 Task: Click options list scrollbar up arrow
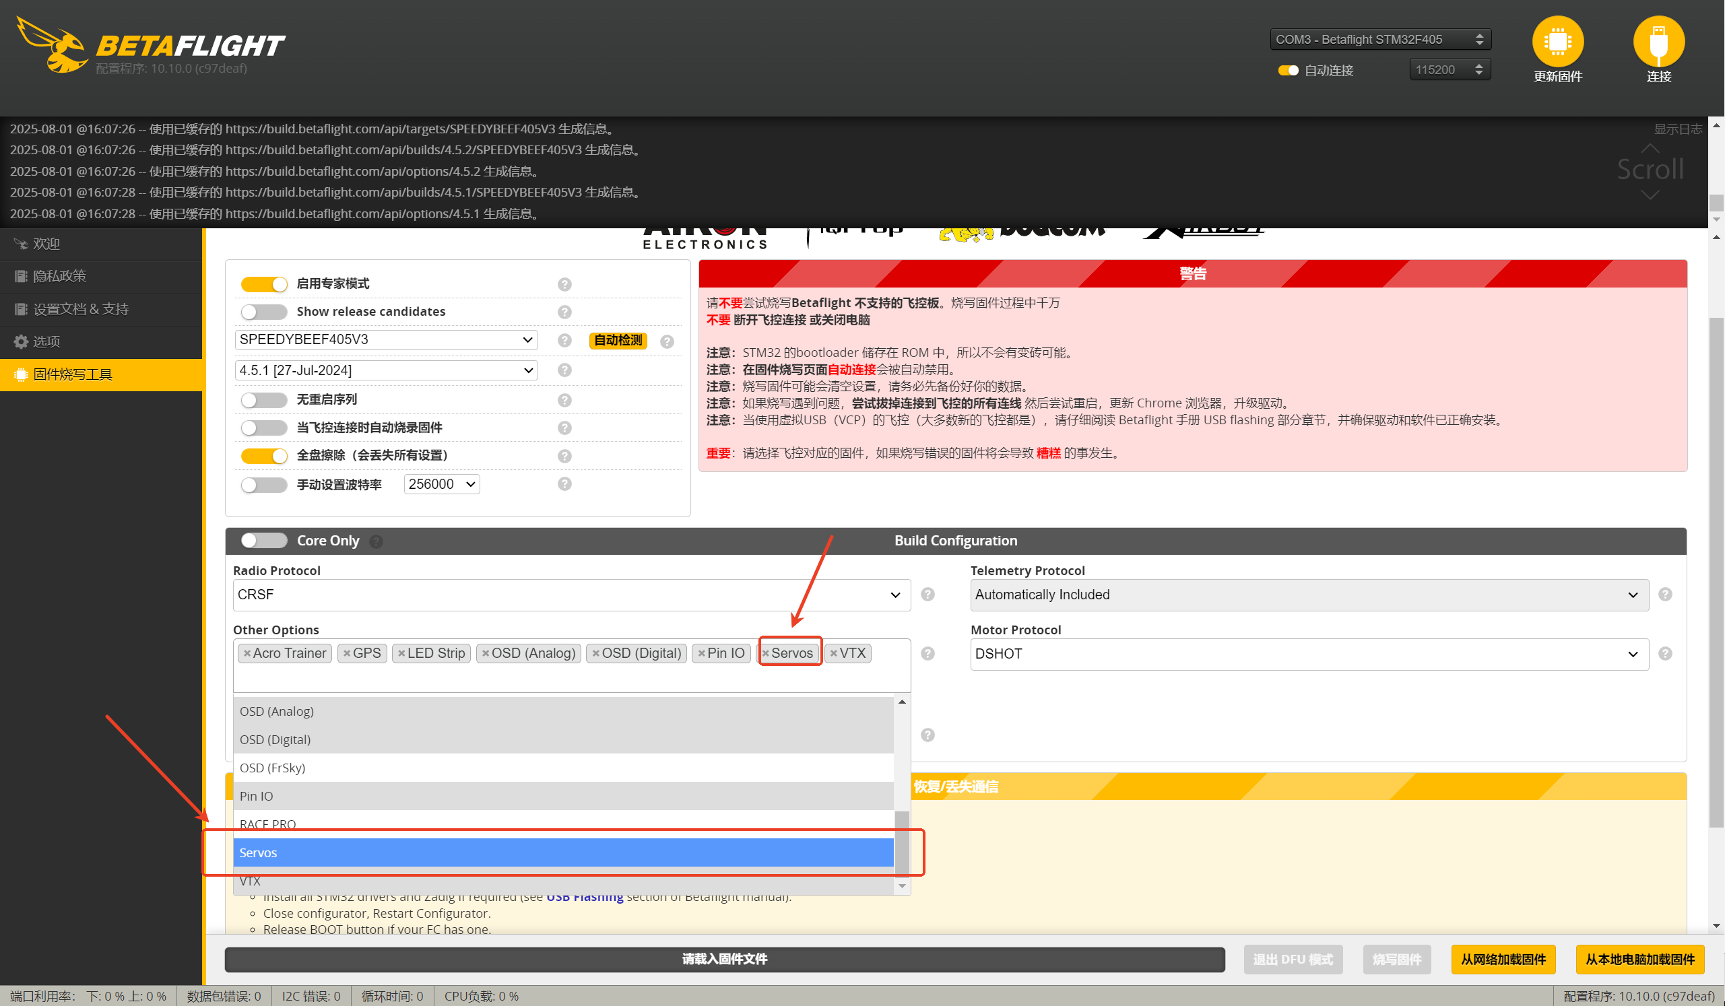tap(902, 702)
